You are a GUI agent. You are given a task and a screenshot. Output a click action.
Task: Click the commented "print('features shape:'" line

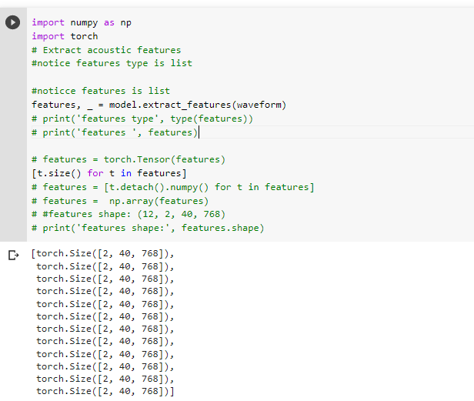pos(147,228)
